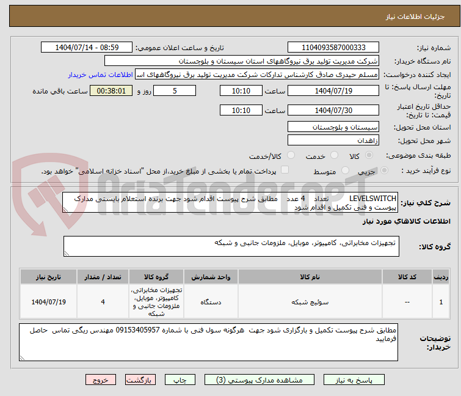
Task: Open مشاهده مدارک پیوستی (3) attachments
Action: [260, 380]
